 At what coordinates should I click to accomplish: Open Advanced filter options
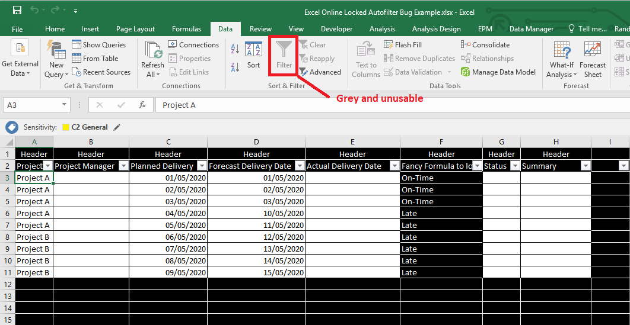point(320,72)
